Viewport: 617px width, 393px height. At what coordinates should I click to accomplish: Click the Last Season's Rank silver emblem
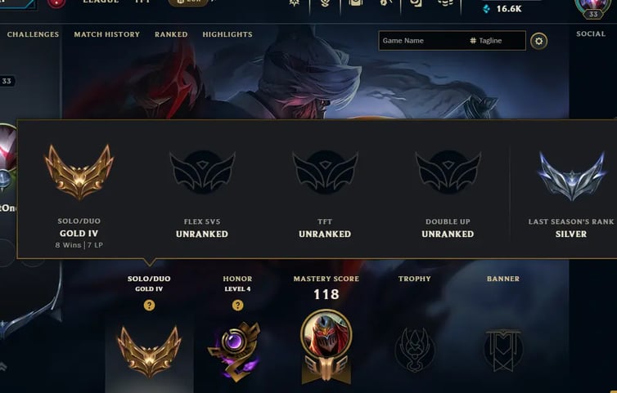click(571, 176)
